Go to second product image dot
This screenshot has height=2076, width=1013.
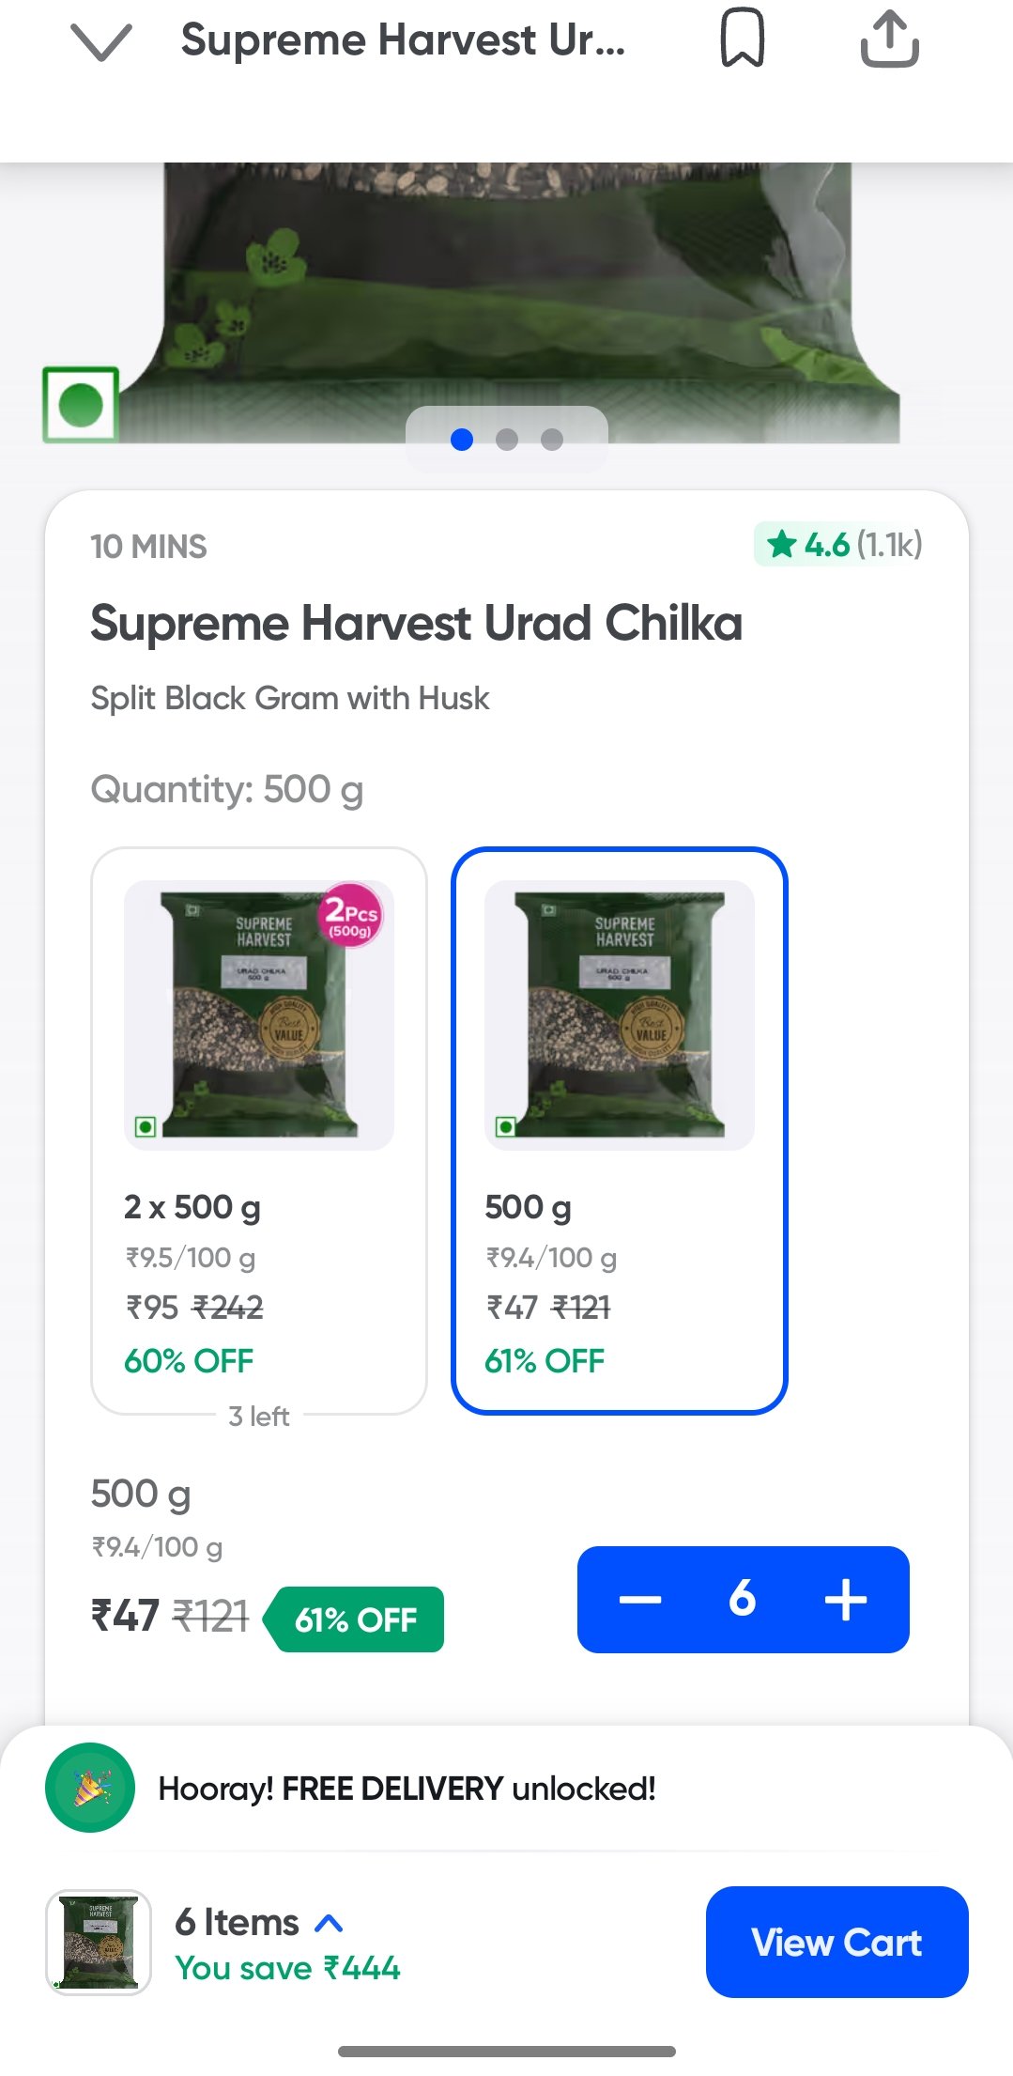click(507, 440)
